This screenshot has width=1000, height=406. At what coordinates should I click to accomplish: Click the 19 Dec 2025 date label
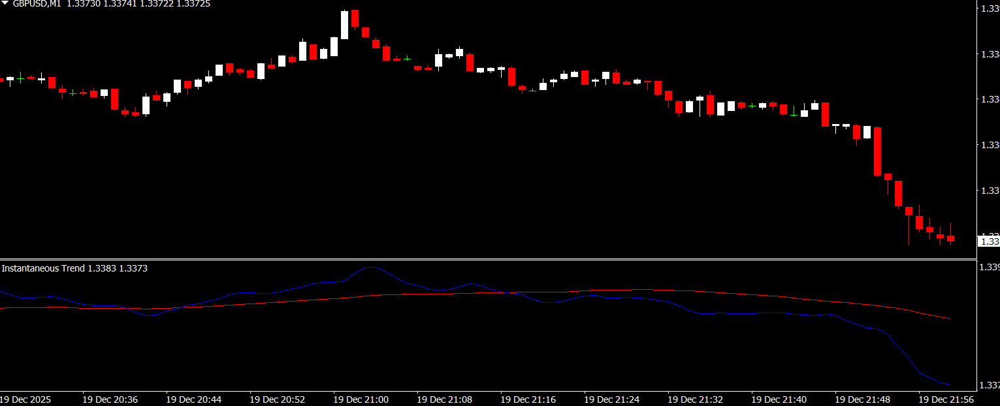coord(25,399)
